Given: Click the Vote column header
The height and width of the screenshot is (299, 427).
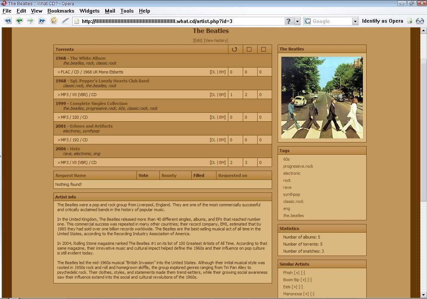Looking at the screenshot, I should [143, 175].
